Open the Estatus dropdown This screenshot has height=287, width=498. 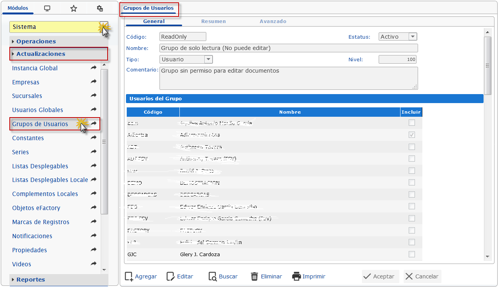(413, 37)
